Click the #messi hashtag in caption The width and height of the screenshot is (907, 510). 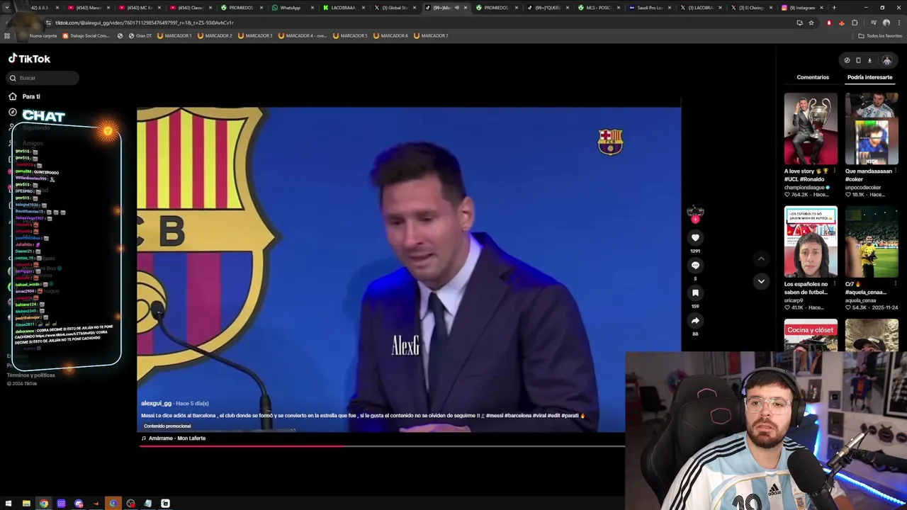tap(495, 416)
